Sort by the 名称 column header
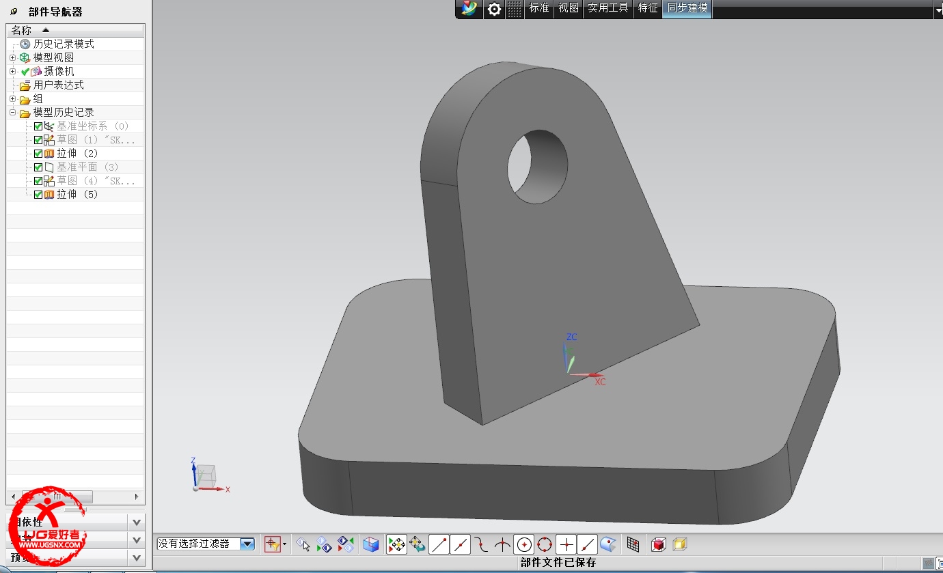This screenshot has height=573, width=943. click(75, 30)
